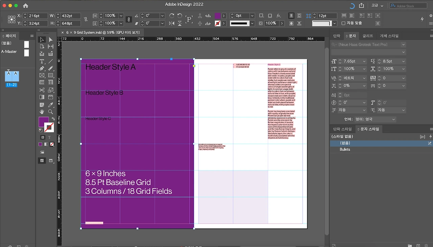Select the A-Master page thumbnail
Screen dimensions: 433x247
tap(26, 53)
